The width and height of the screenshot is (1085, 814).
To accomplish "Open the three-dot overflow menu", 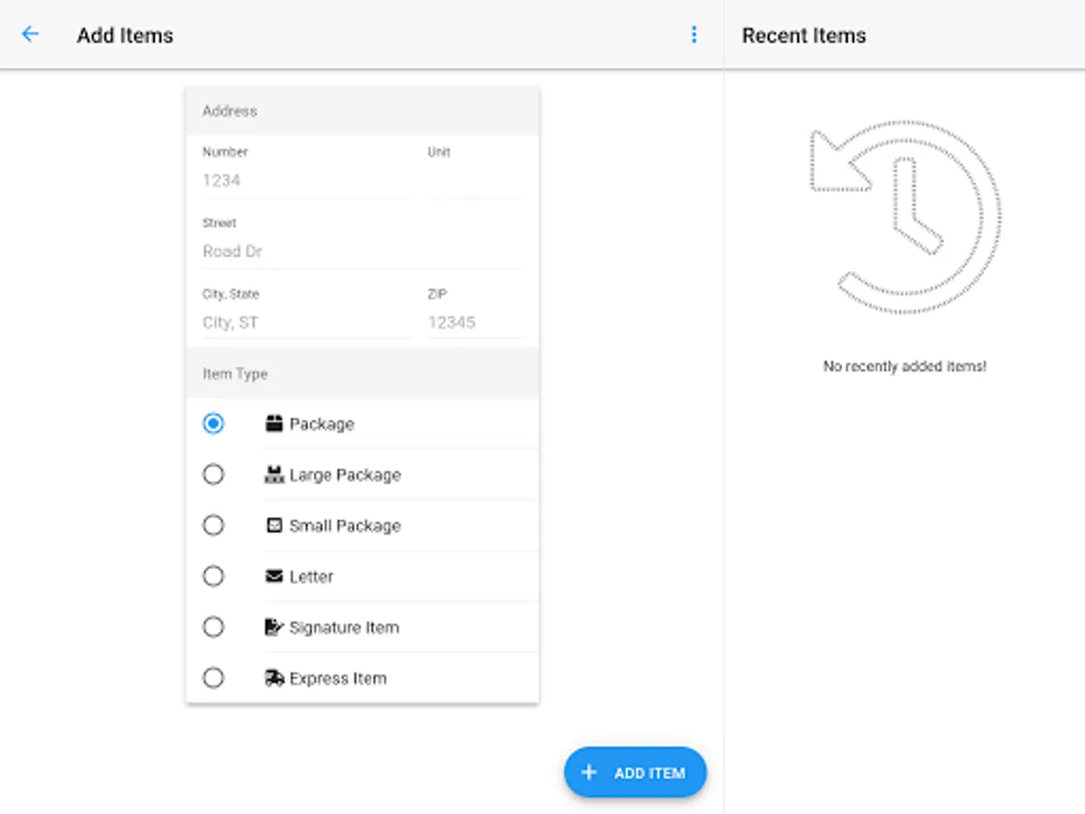I will tap(693, 34).
